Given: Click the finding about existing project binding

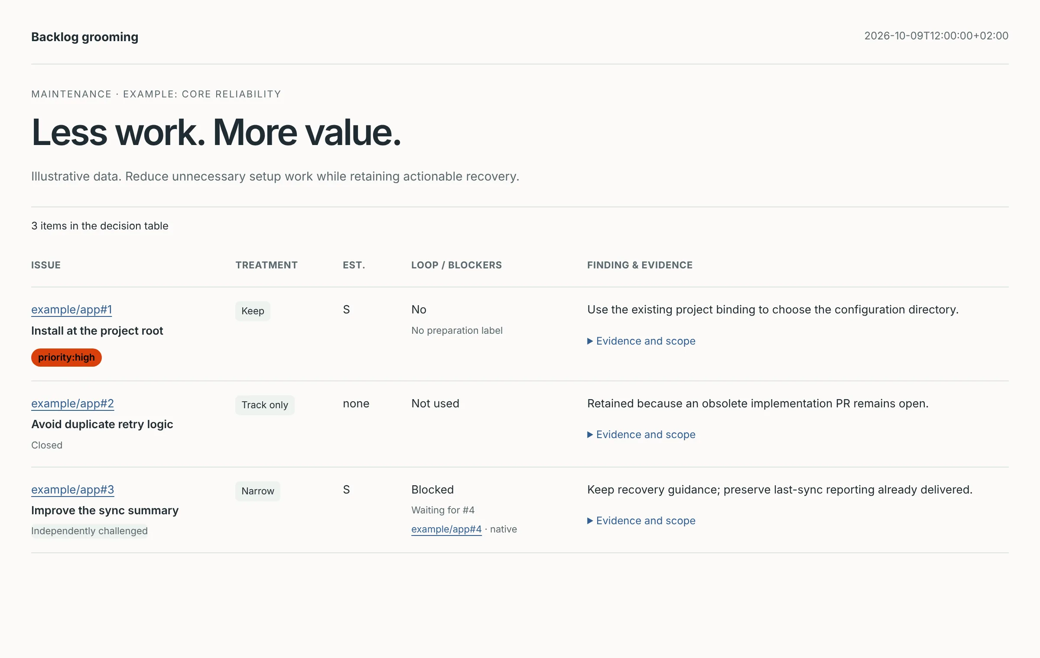Looking at the screenshot, I should (773, 310).
